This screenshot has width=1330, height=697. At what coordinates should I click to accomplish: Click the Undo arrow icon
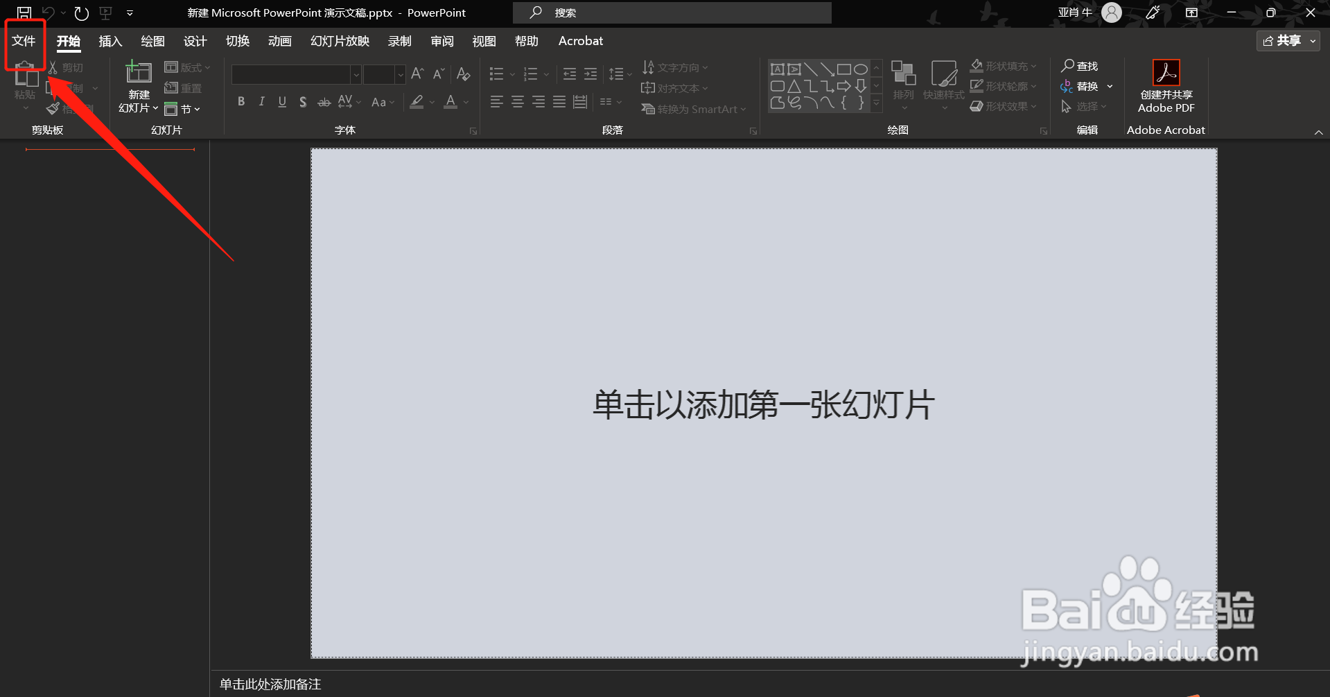(48, 12)
